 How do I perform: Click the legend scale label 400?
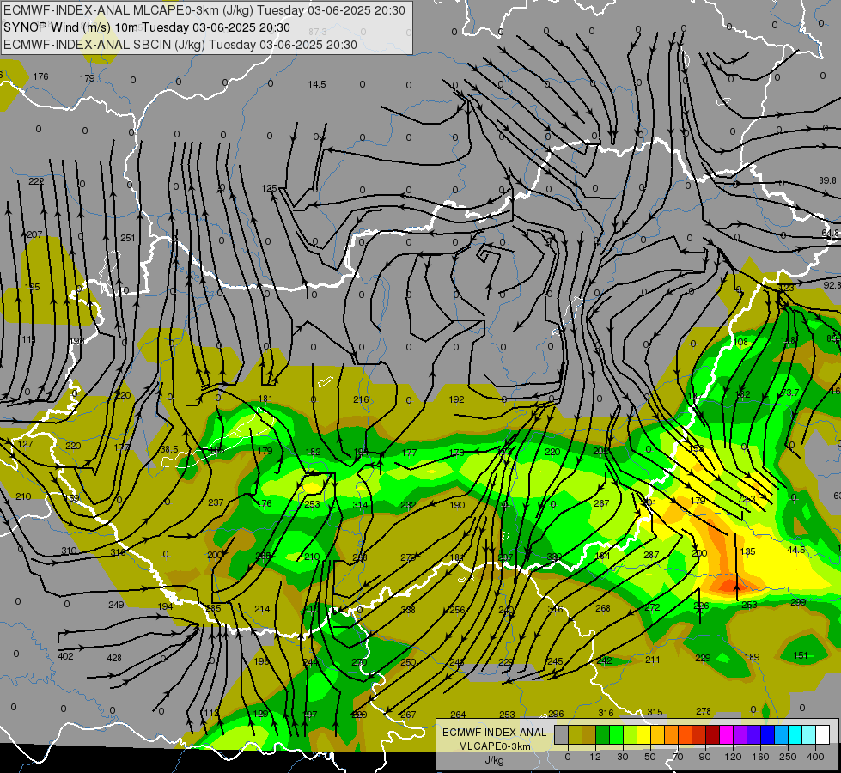tap(815, 757)
